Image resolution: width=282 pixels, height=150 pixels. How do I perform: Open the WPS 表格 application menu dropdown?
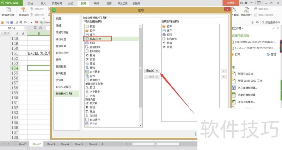(21, 3)
